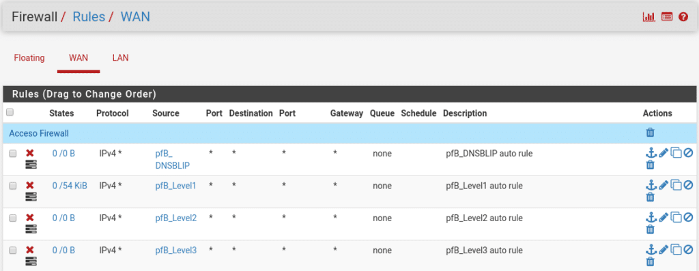Click the Description column header
Screen dimensions: 699x271
point(464,113)
